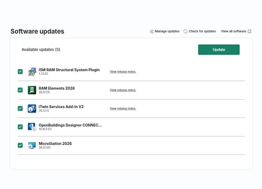Viewport: 262px width, 189px height.
Task: Click the OpenBuildings Designer product icon
Action: point(32,127)
